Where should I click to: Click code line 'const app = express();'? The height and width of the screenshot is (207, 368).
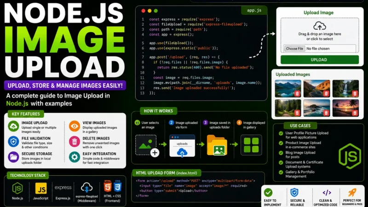pyautogui.click(x=171, y=34)
